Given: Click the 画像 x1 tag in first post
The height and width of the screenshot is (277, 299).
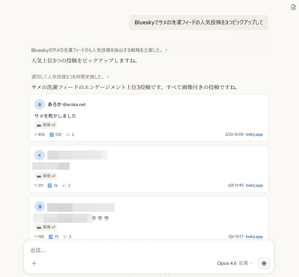Looking at the screenshot, I should tap(46, 125).
